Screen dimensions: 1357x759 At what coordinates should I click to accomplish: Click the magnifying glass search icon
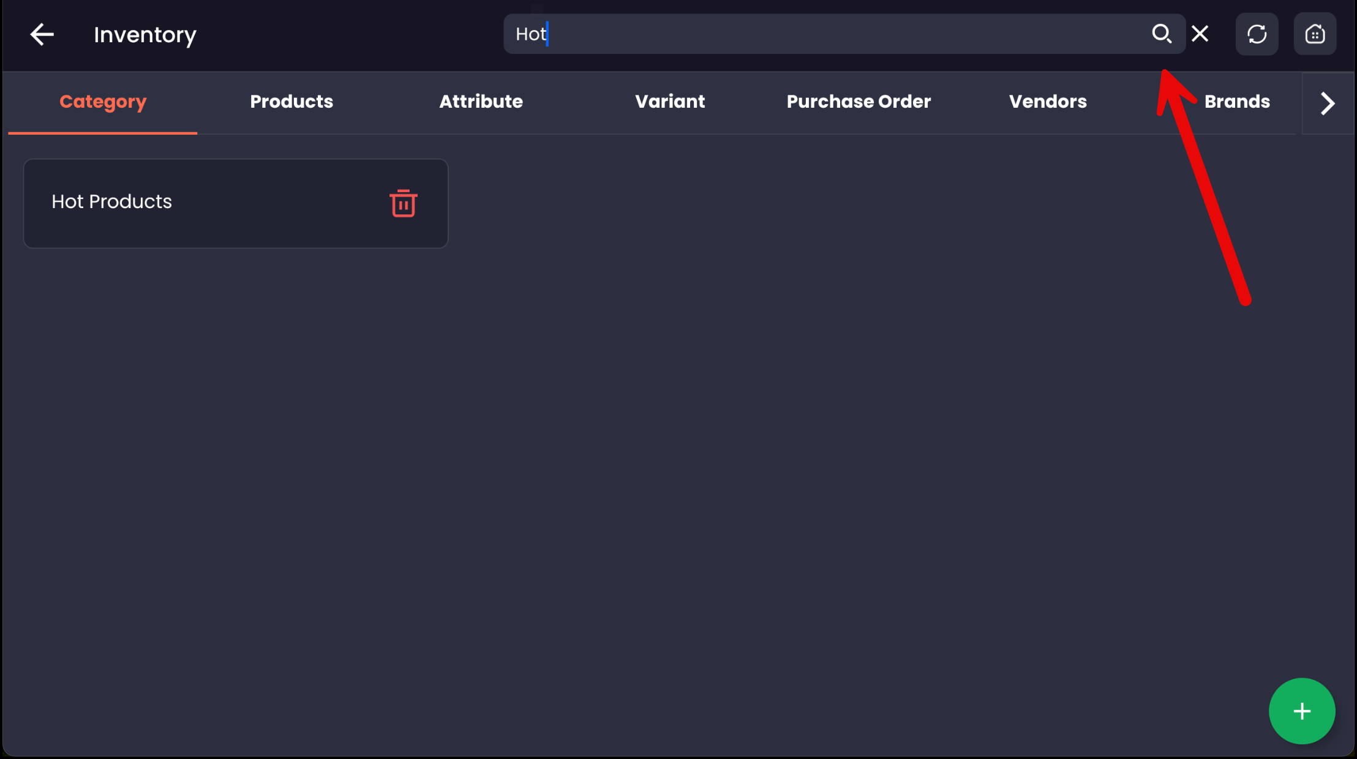1161,34
